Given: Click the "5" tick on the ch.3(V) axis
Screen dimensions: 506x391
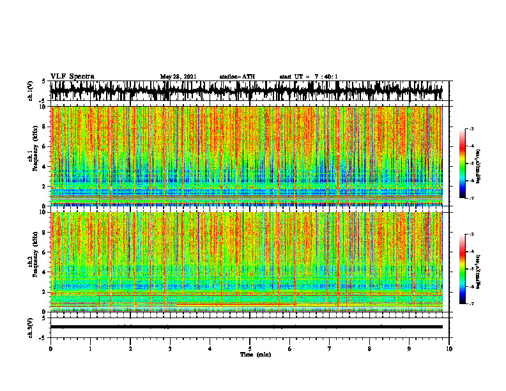Looking at the screenshot, I should 43,318.
